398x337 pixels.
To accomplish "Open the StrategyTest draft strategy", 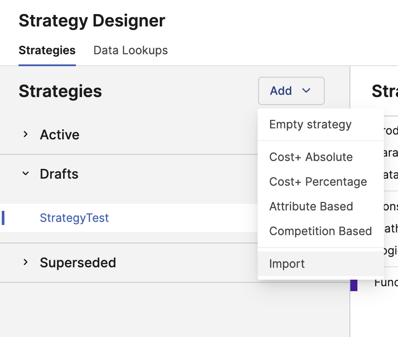I will pos(74,218).
